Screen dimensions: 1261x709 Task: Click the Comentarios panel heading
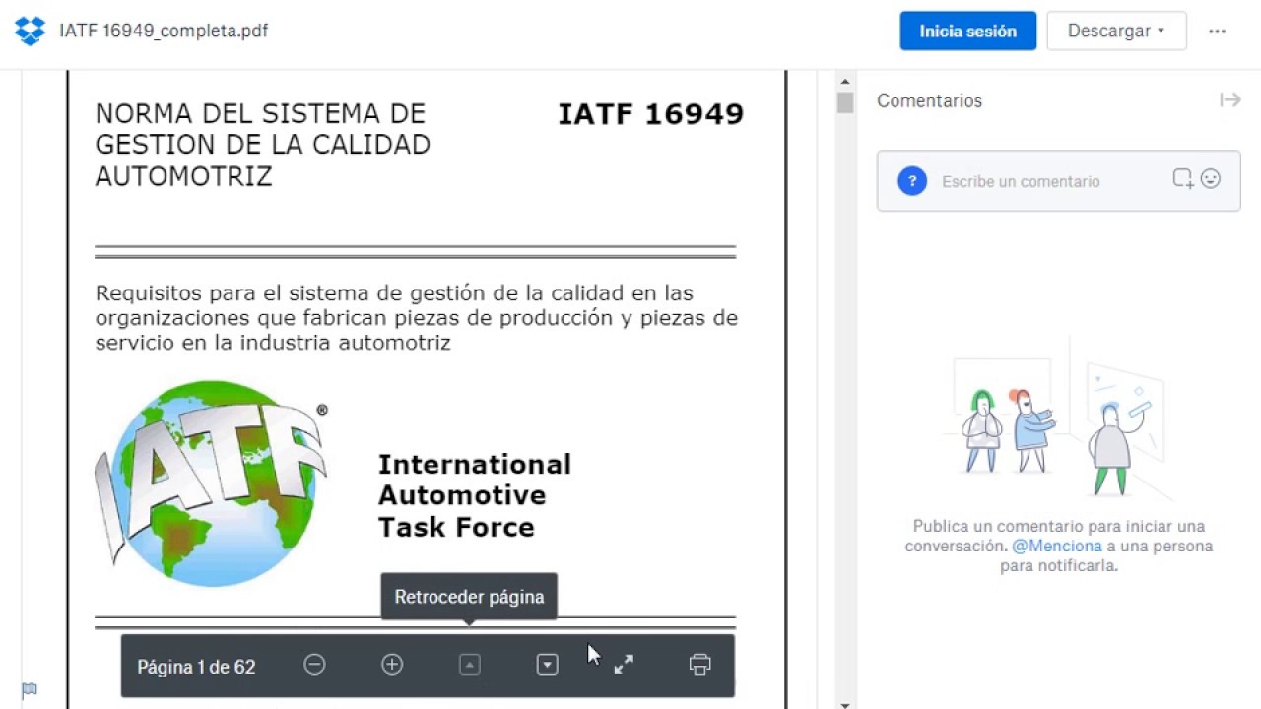click(929, 100)
